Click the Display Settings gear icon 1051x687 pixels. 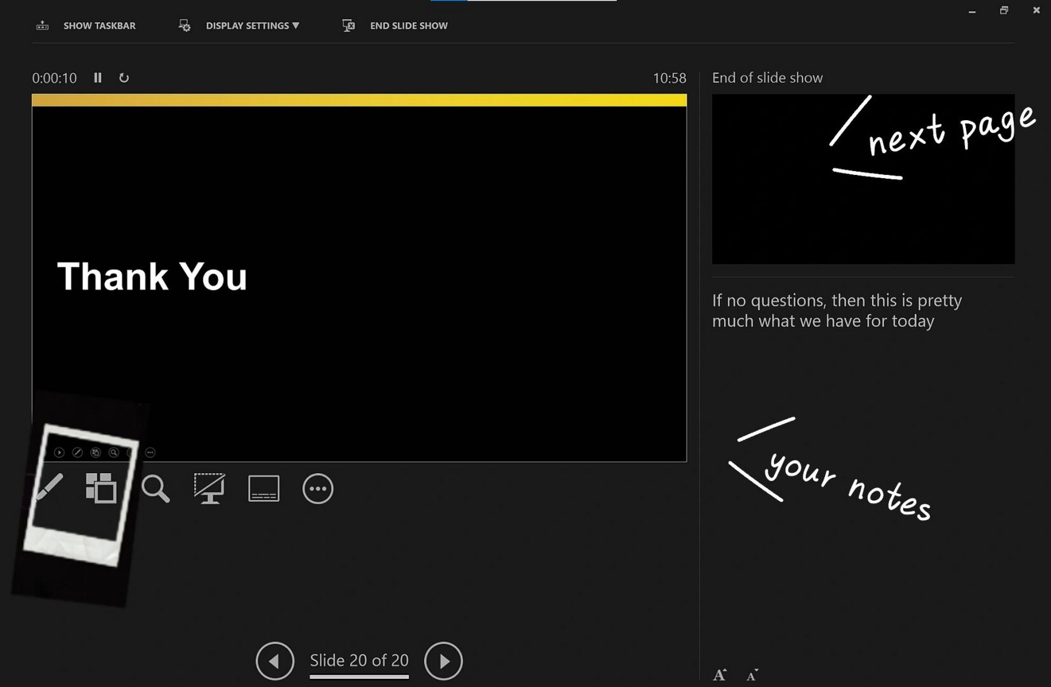tap(184, 25)
